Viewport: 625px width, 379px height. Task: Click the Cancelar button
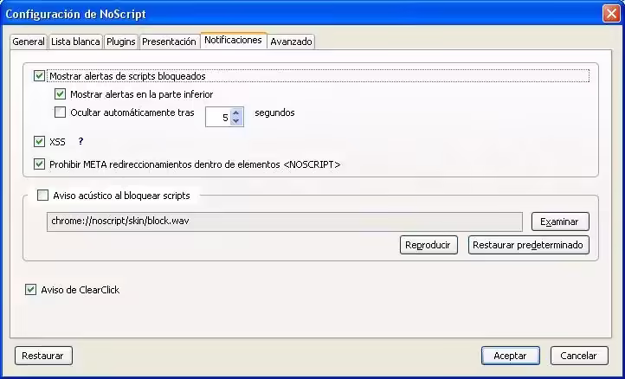coord(579,356)
